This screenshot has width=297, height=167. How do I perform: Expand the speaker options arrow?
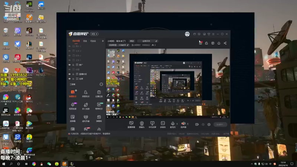pos(188,124)
